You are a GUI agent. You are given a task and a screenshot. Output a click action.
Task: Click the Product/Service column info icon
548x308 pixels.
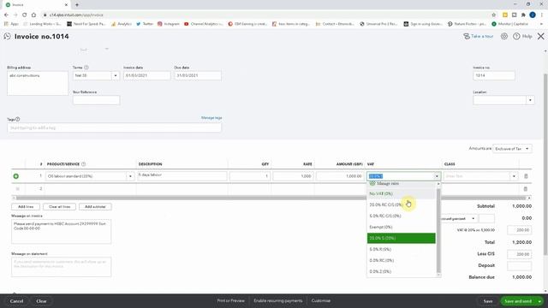[x=84, y=164]
